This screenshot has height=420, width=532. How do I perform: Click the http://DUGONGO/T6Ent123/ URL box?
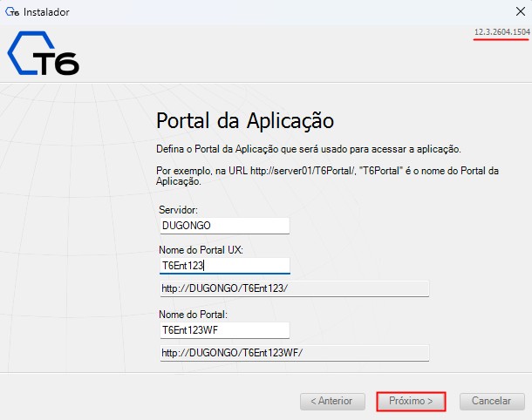[295, 288]
